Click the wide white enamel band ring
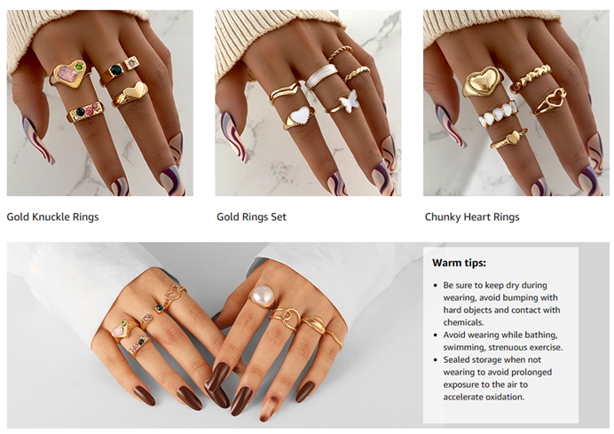This screenshot has width=614, height=434. [321, 76]
